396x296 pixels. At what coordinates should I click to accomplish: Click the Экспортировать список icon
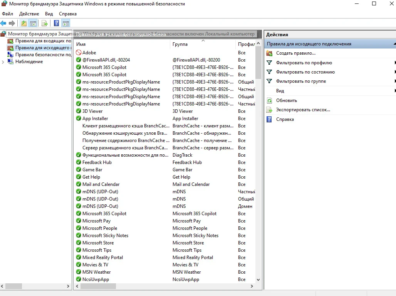[270, 110]
